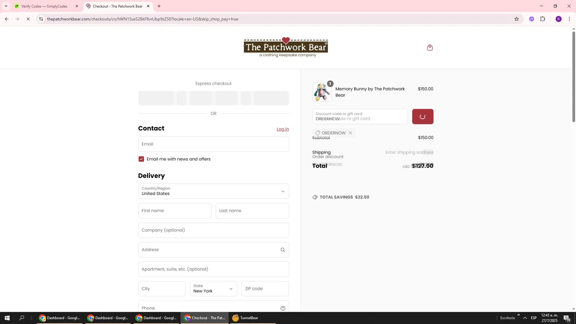This screenshot has height=324, width=576.
Task: Click the Apply discount button
Action: (423, 117)
